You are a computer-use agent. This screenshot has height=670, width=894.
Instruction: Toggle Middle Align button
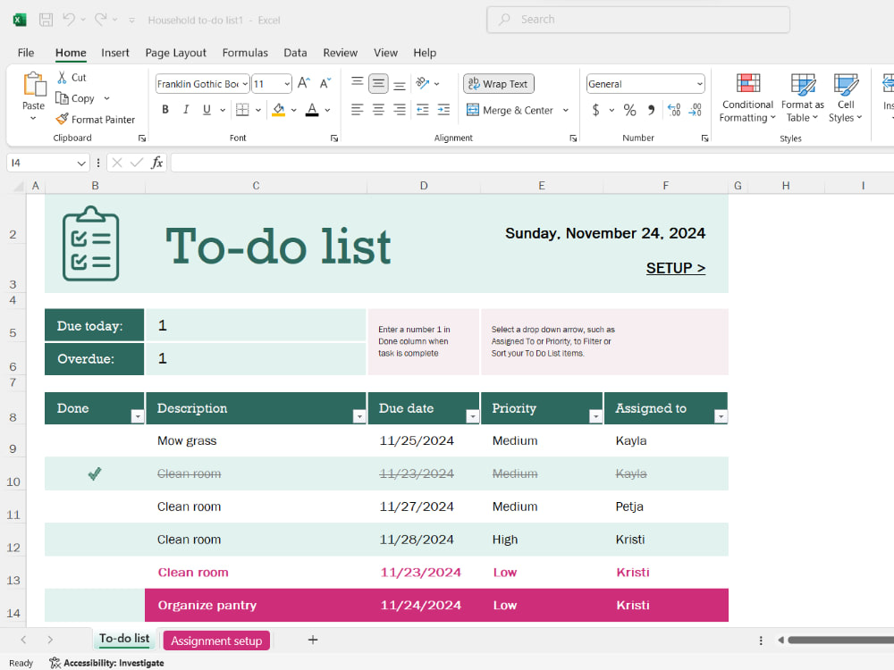click(x=378, y=84)
